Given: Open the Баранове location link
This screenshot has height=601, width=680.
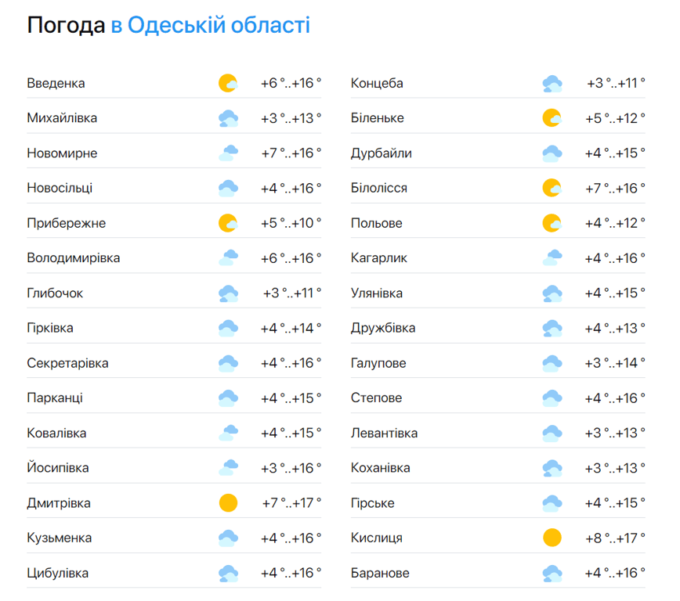Looking at the screenshot, I should (x=380, y=574).
